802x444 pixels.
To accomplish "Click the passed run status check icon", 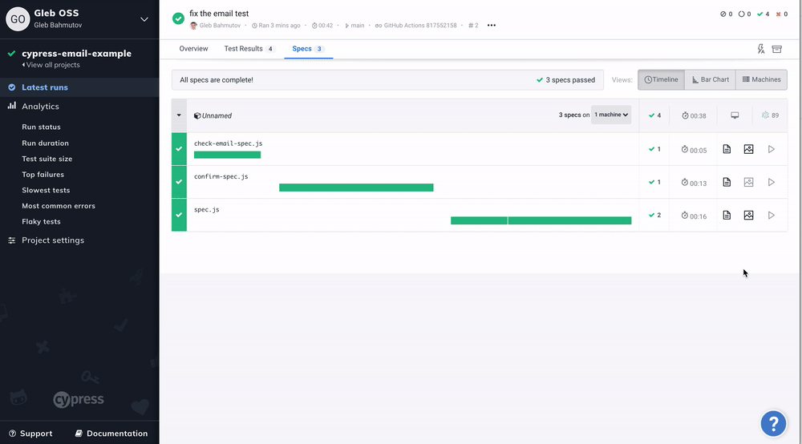I will 178,19.
